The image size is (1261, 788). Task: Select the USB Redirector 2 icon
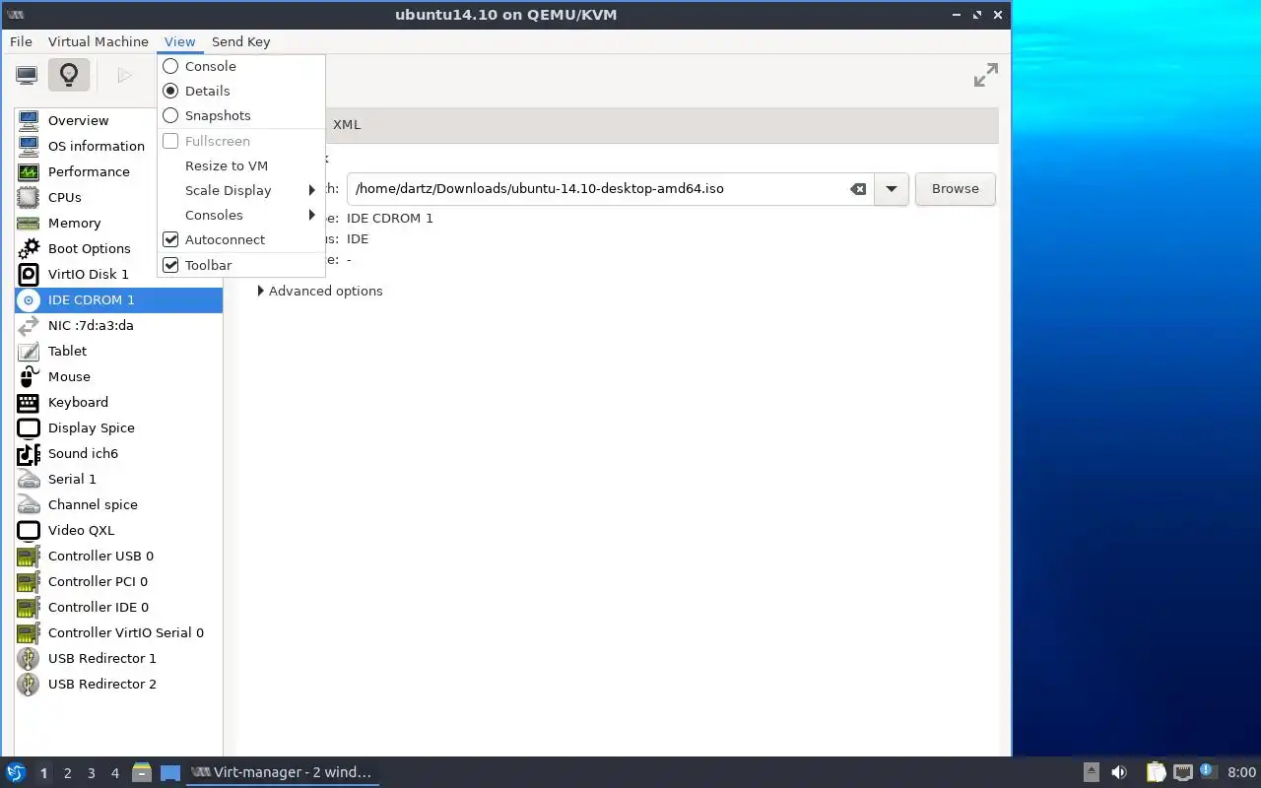coord(29,684)
